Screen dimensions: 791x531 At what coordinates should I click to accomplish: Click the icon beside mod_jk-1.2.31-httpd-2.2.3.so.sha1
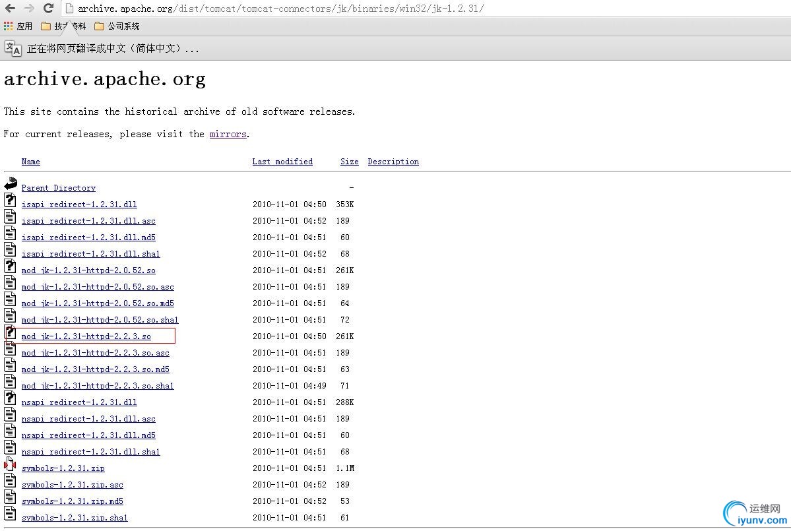10,382
